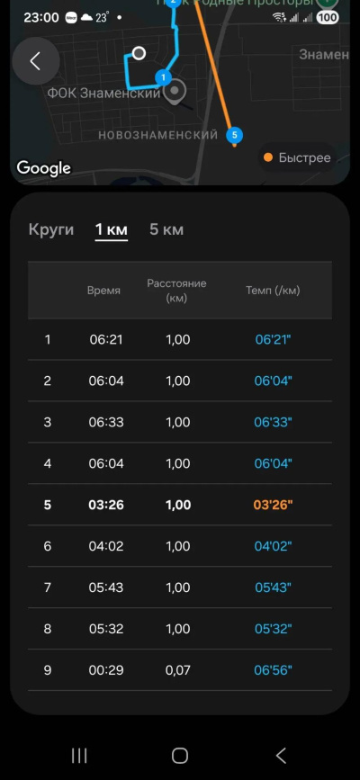Tap kilometer marker 5 on the orange route
The height and width of the screenshot is (780, 360).
pyautogui.click(x=235, y=135)
